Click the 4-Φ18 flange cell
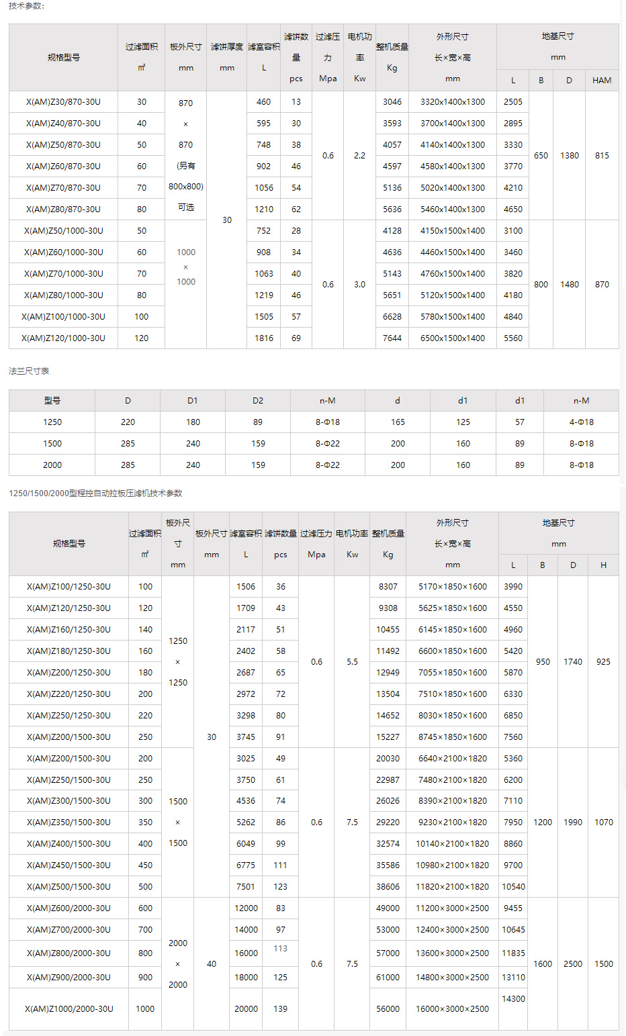This screenshot has height=1036, width=626. 581,422
